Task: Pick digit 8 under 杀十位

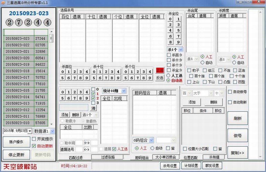Action: [112, 78]
